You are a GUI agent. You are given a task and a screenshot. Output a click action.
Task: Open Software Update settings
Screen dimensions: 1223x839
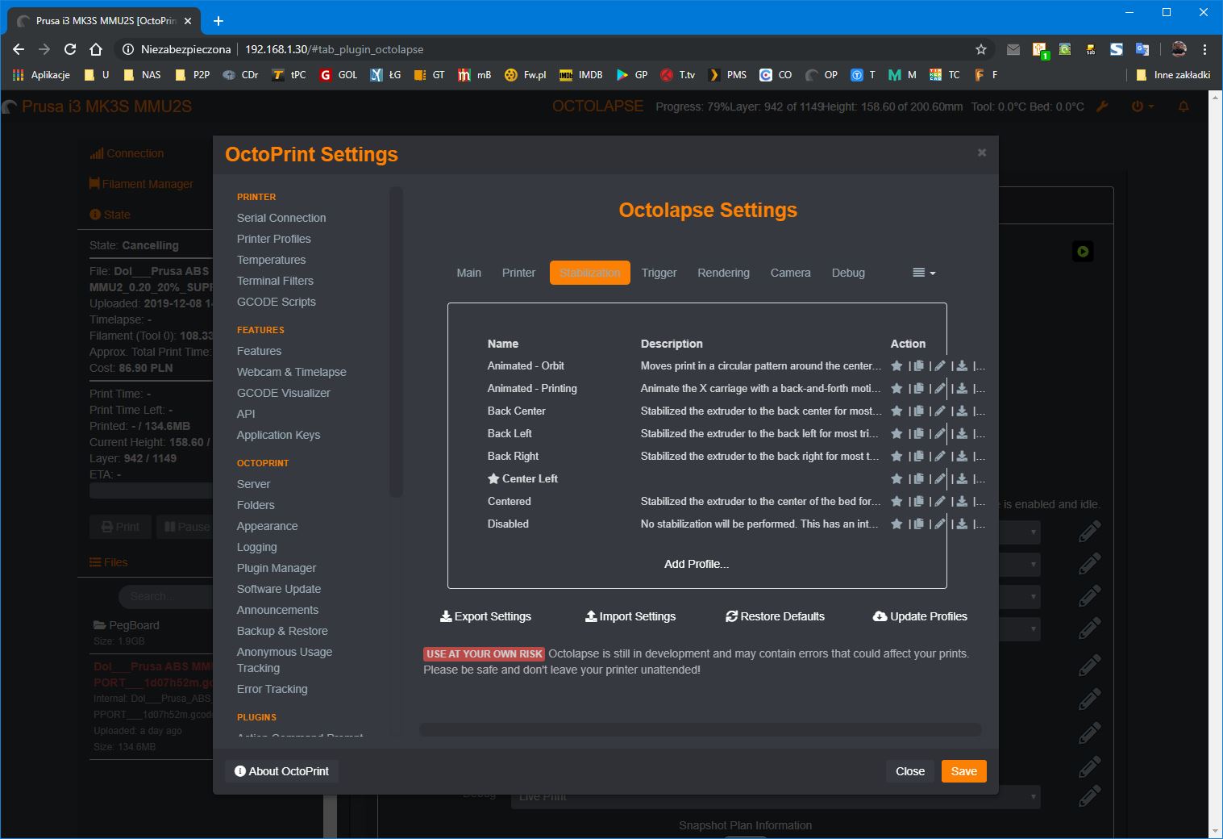(279, 589)
